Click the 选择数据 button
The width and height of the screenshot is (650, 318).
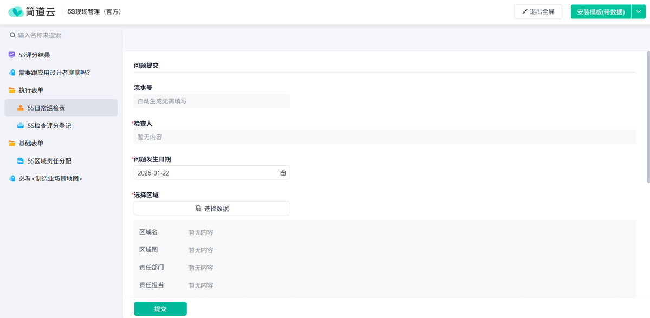212,208
